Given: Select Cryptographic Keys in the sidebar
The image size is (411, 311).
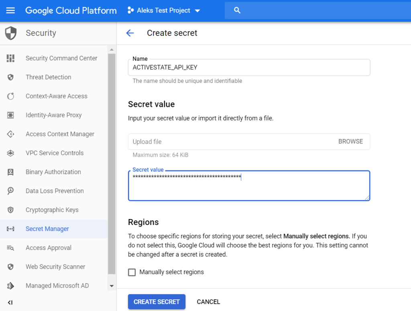Looking at the screenshot, I should [x=52, y=210].
